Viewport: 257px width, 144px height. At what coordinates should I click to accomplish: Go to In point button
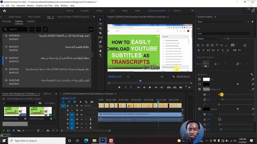coord(139,88)
